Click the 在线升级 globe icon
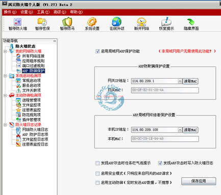The width and height of the screenshot is (221, 195). (117, 22)
